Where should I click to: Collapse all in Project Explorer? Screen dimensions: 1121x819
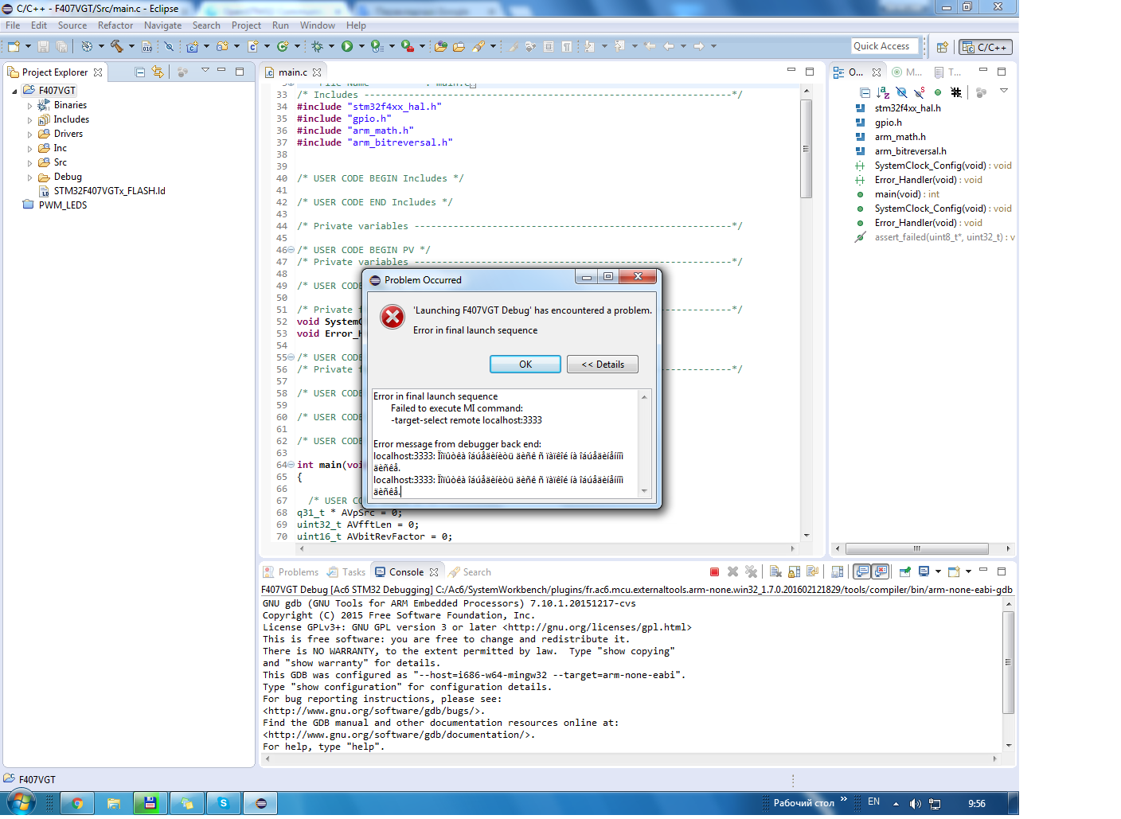[140, 72]
